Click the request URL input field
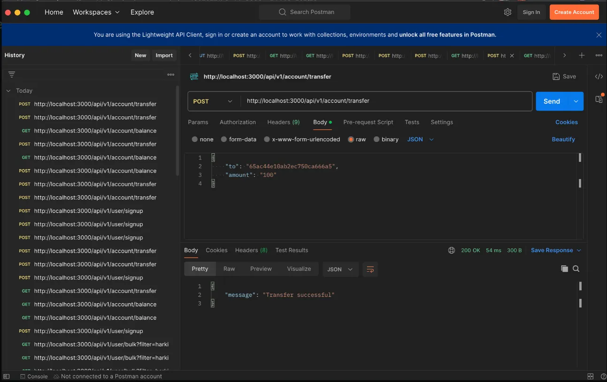Viewport: 607px width, 382px height. [x=385, y=101]
